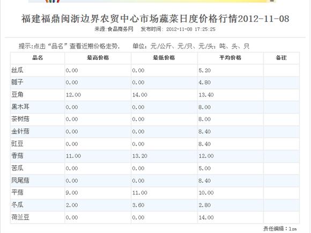Select the 凤尾菇 item name

tap(20, 181)
